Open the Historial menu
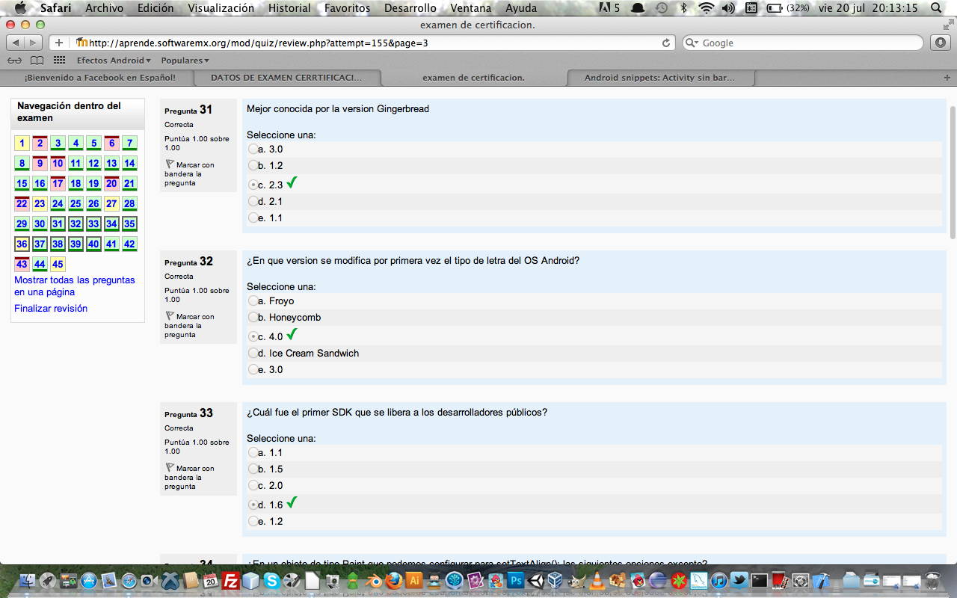 click(289, 8)
